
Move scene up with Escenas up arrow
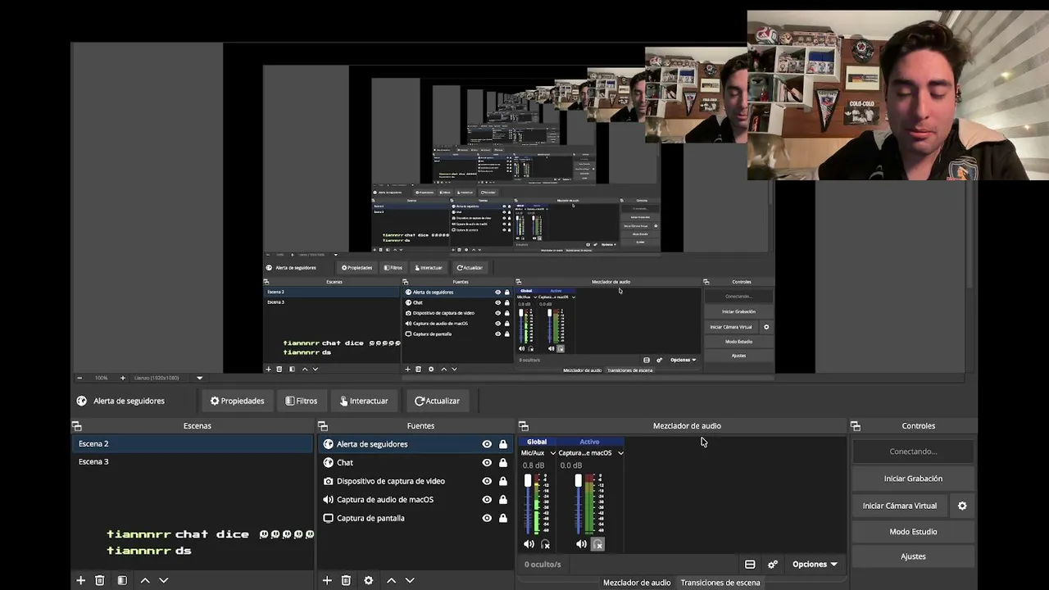(x=145, y=580)
